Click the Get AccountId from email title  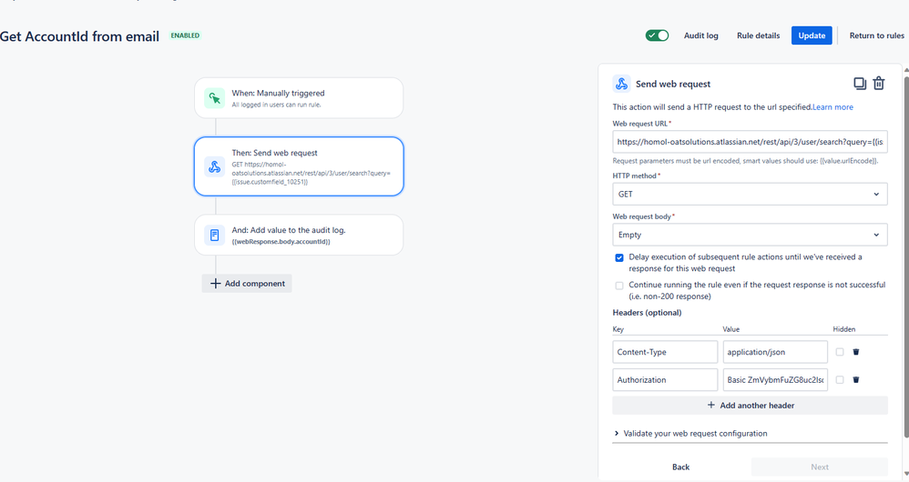click(79, 36)
